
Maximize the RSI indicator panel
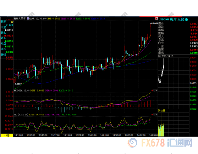pos(154,115)
